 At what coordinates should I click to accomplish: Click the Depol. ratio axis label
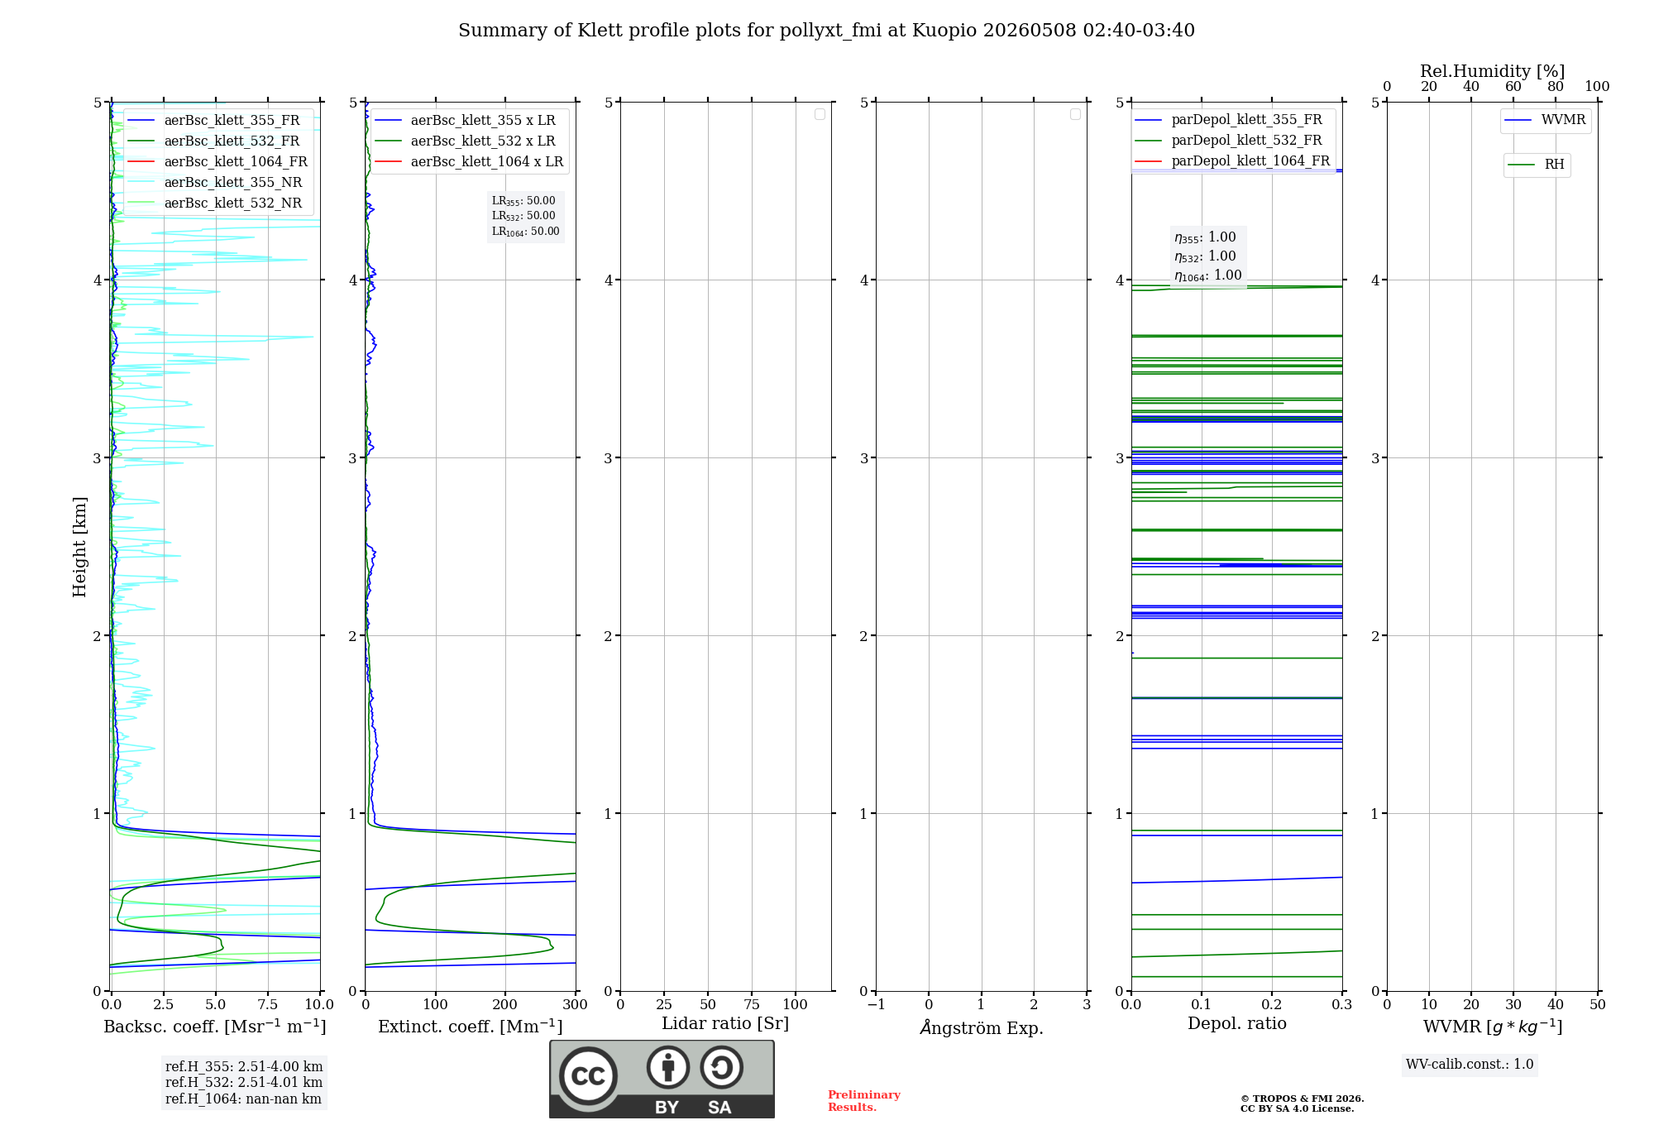click(x=1237, y=1024)
